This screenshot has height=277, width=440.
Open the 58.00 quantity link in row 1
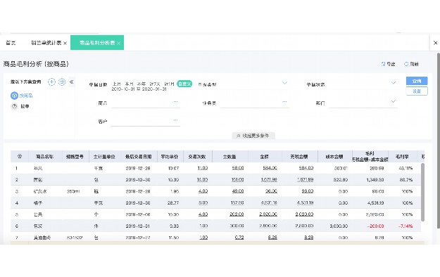(x=238, y=168)
